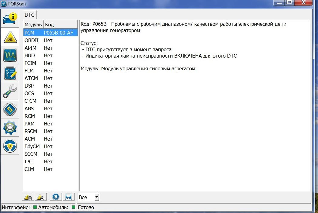The height and width of the screenshot is (213, 318).
Task: Select the PCM P065B:00-AF row
Action: coord(51,33)
